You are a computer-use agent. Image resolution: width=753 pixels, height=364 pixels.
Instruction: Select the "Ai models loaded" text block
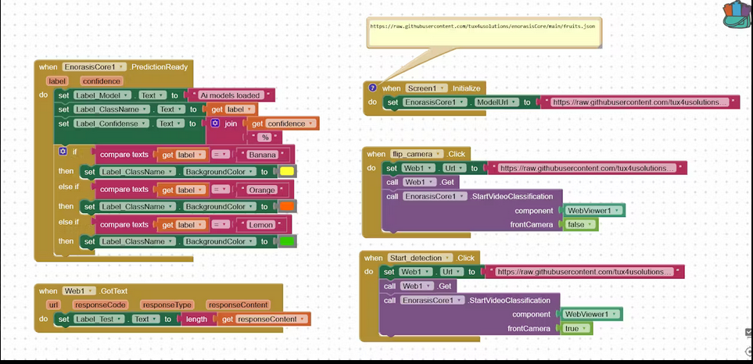231,95
